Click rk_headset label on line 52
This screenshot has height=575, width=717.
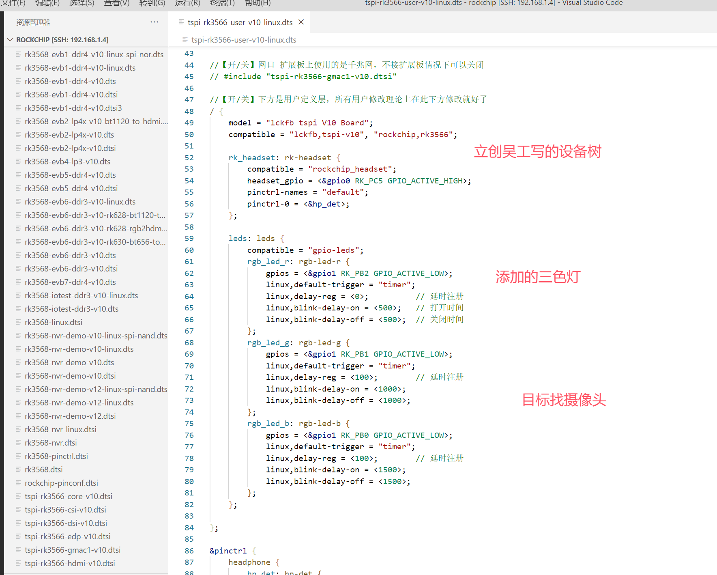tap(251, 157)
